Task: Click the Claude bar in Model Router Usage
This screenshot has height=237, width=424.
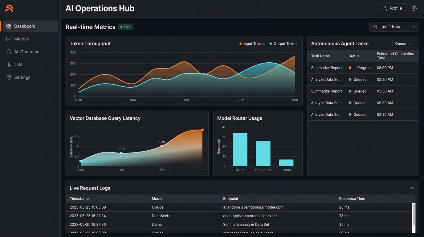Action: click(240, 150)
